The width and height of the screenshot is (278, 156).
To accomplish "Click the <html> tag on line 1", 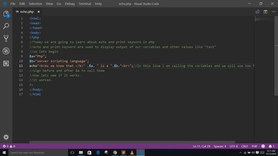I will tap(35, 18).
